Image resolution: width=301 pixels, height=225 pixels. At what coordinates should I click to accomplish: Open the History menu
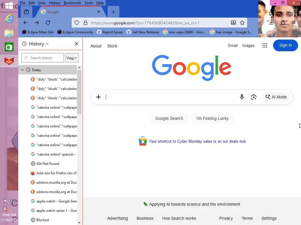(54, 3)
